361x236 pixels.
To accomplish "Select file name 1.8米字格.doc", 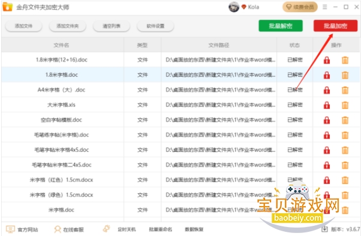I will pyautogui.click(x=62, y=75).
